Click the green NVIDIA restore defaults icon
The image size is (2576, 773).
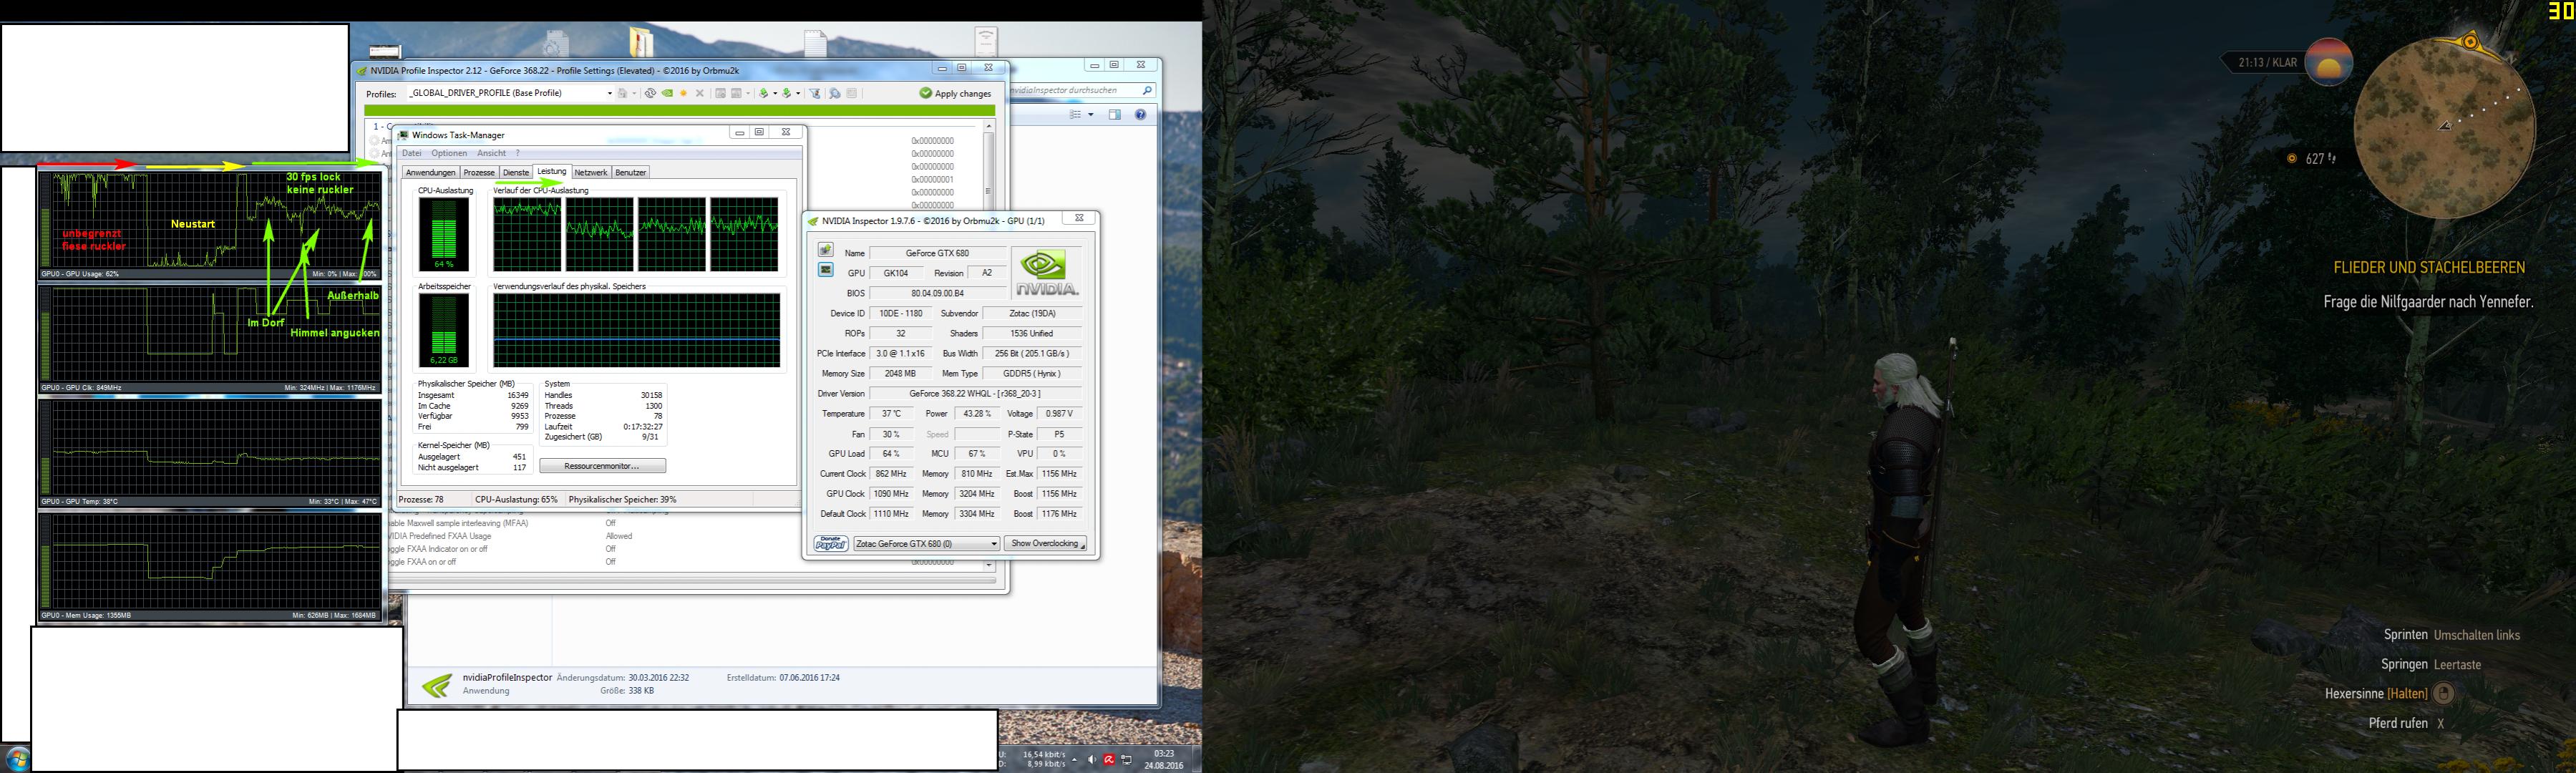pos(667,93)
